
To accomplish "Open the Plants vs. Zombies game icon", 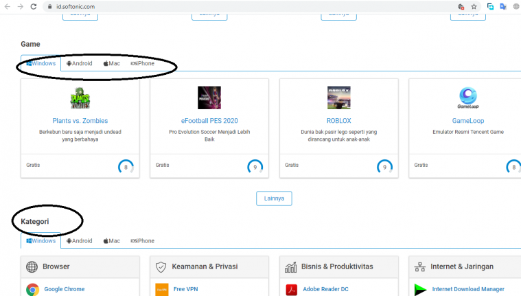I will pos(80,98).
